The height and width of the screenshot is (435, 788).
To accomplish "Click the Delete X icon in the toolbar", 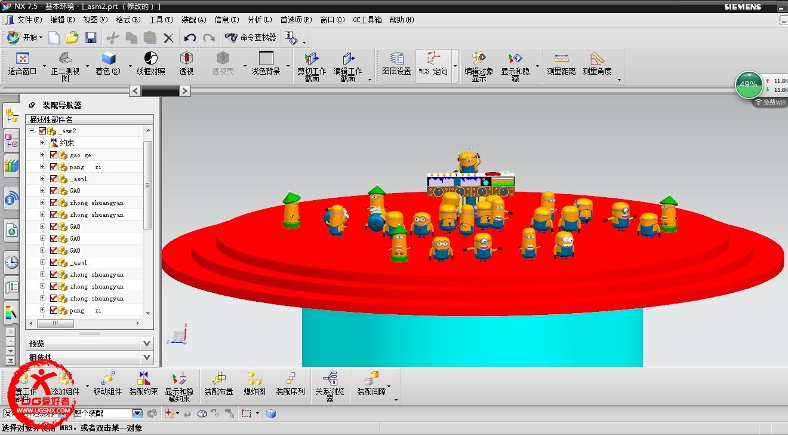I will pyautogui.click(x=169, y=38).
